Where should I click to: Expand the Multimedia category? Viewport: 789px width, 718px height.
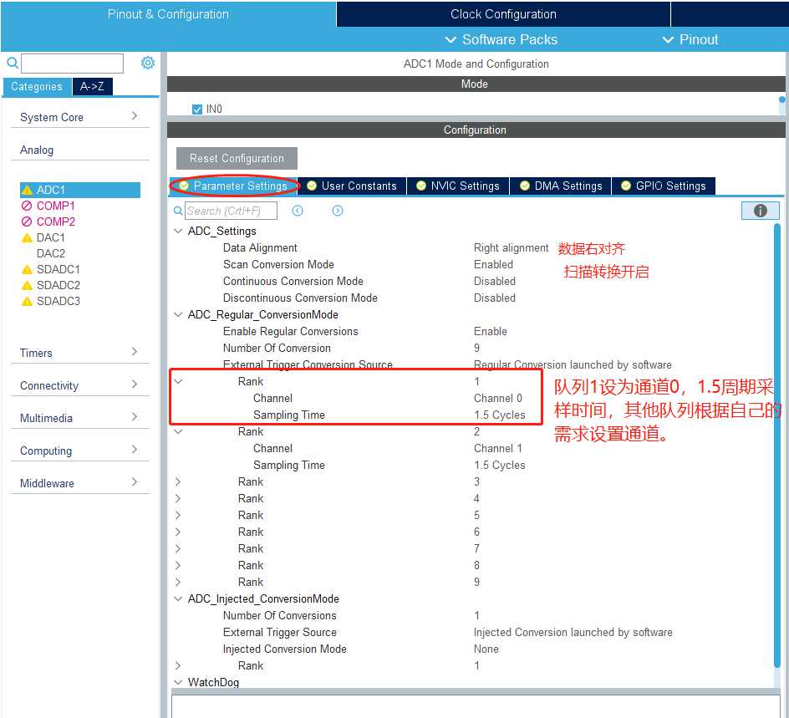coord(134,417)
